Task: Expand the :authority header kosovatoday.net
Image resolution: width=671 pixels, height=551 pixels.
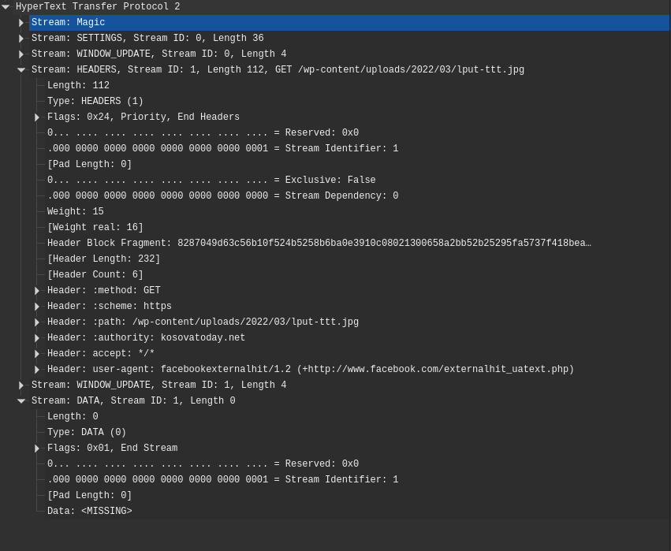Action: [37, 337]
